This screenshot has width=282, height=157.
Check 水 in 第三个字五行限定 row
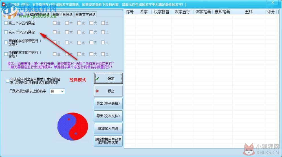pyautogui.click(x=79, y=32)
